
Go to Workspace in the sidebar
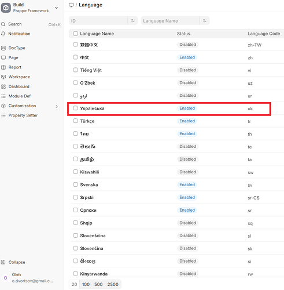tap(19, 77)
